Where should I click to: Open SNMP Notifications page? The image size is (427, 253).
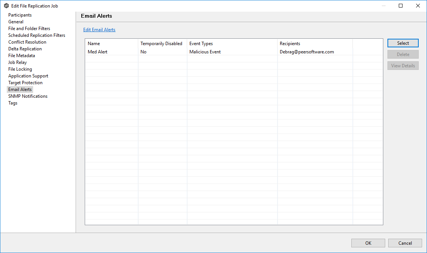[28, 96]
